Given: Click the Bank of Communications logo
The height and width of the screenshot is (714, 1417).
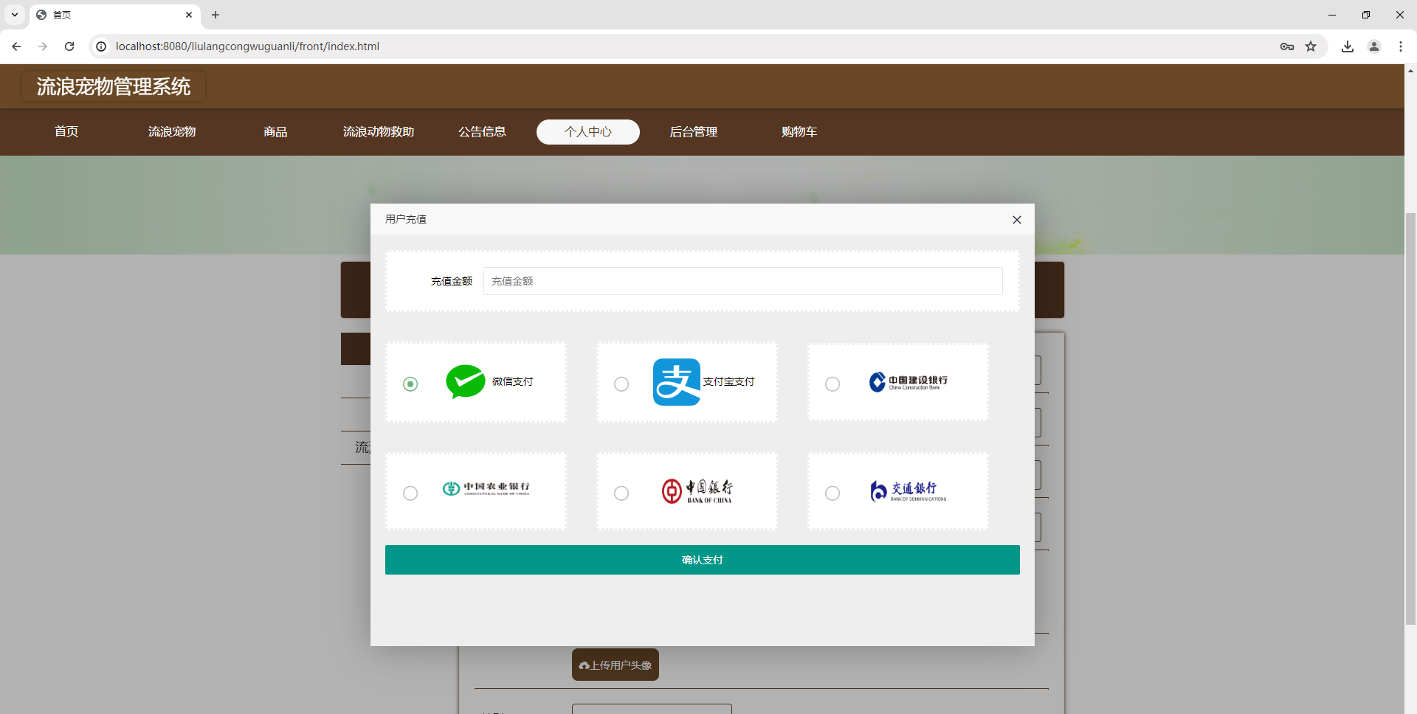Looking at the screenshot, I should point(909,491).
